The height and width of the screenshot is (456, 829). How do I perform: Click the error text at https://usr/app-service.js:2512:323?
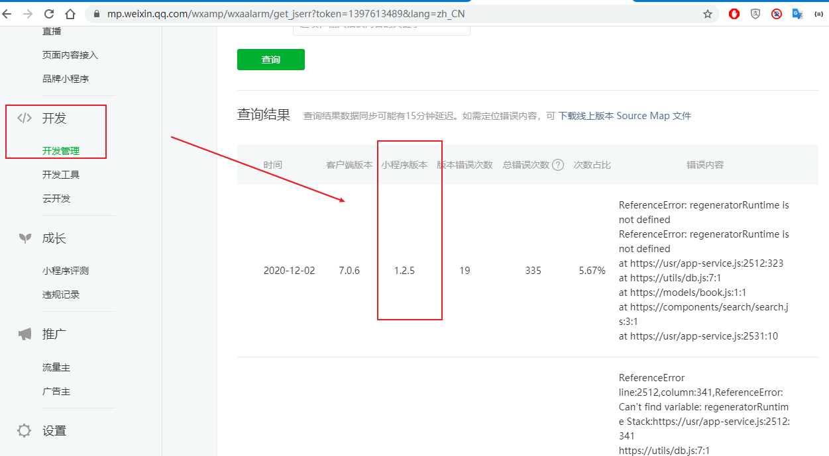701,263
